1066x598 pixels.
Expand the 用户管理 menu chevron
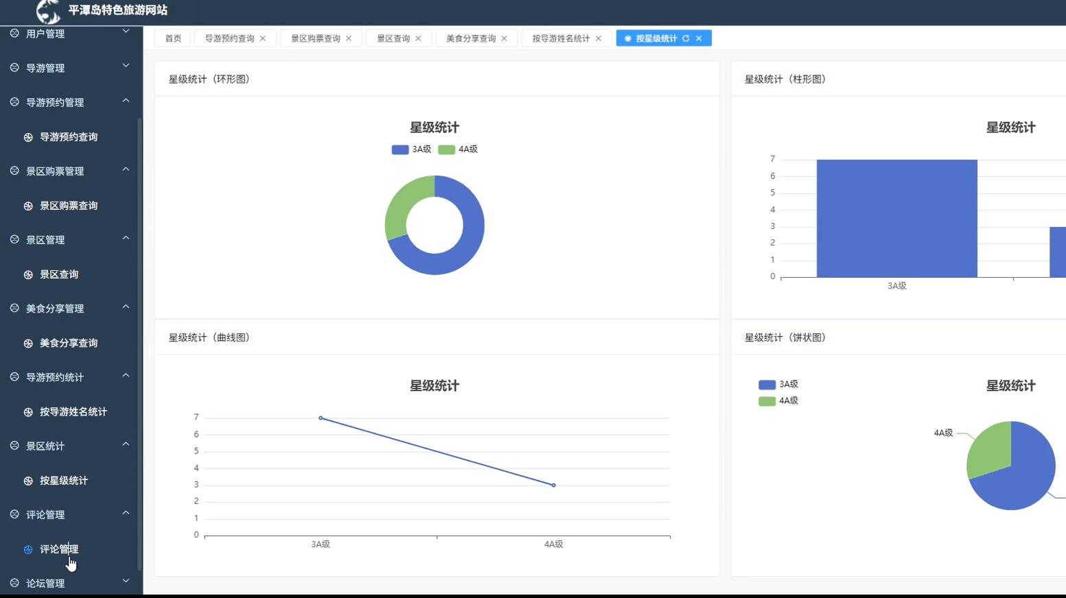(126, 32)
